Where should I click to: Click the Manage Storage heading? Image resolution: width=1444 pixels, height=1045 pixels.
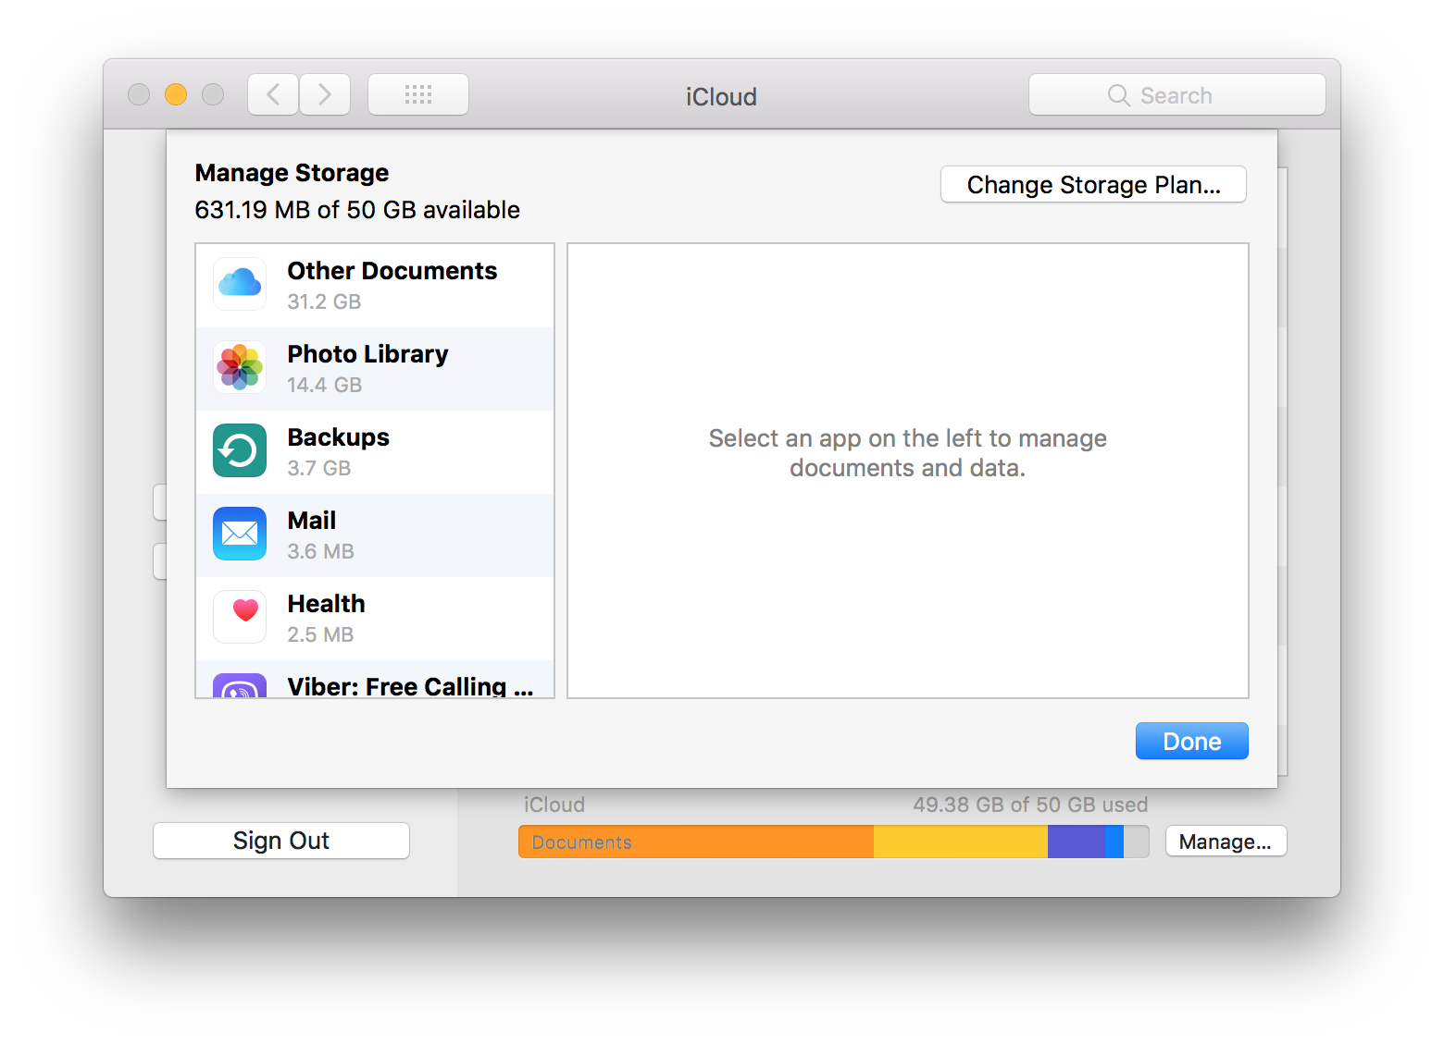[292, 173]
